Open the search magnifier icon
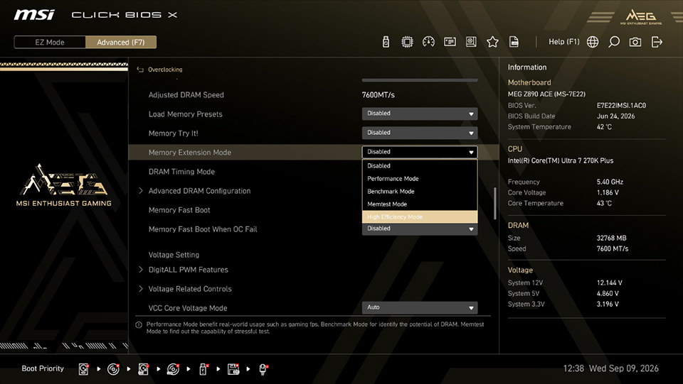683x384 pixels. point(614,42)
